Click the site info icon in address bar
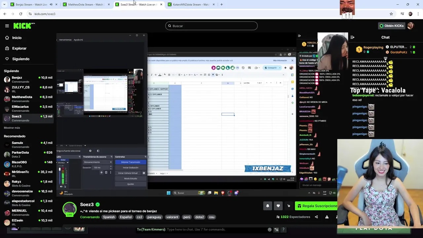The image size is (423, 238). [x=30, y=14]
